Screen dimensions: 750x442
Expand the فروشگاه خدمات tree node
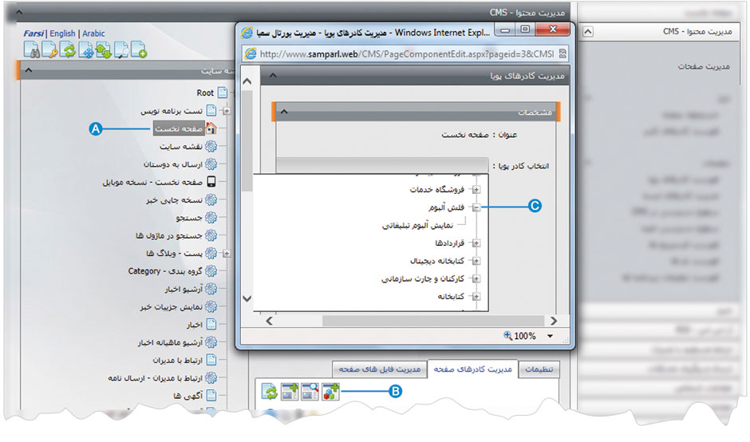476,190
